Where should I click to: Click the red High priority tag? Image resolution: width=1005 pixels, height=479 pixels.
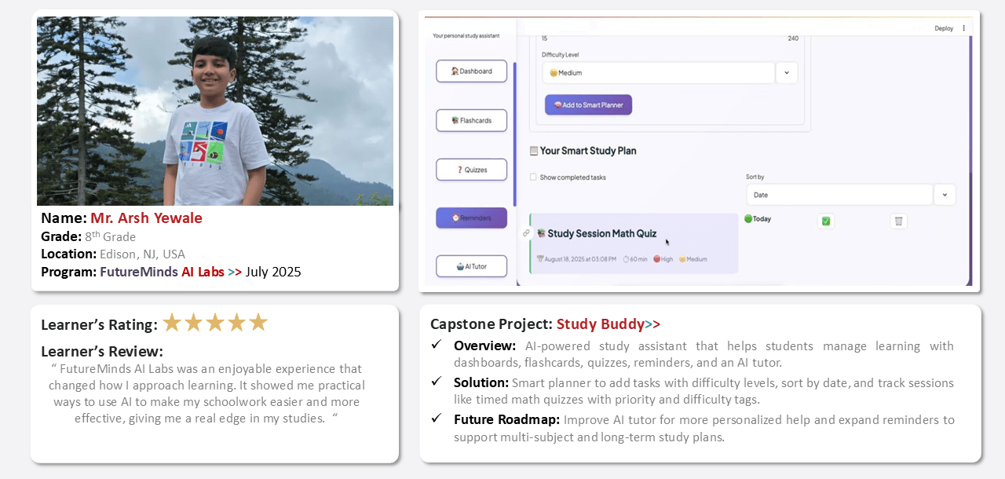[663, 259]
